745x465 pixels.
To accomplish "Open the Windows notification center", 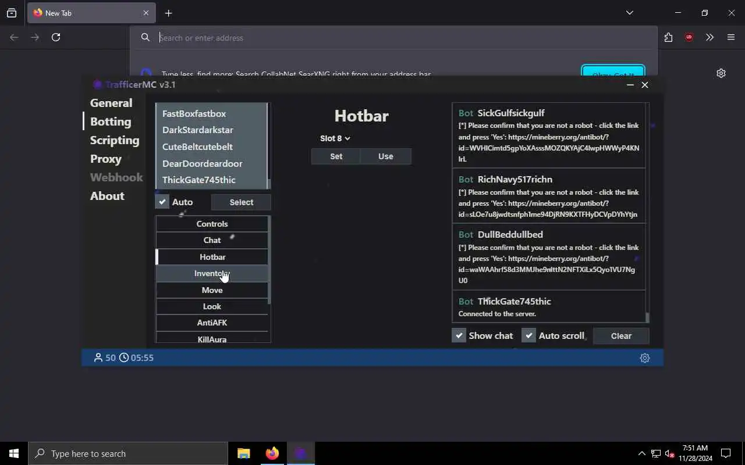I will pyautogui.click(x=726, y=453).
